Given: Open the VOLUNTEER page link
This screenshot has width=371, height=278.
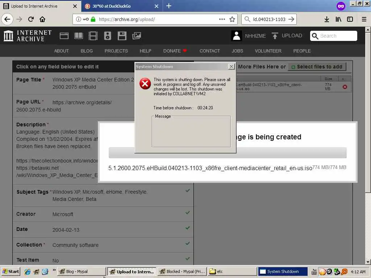Looking at the screenshot, I should [x=268, y=51].
